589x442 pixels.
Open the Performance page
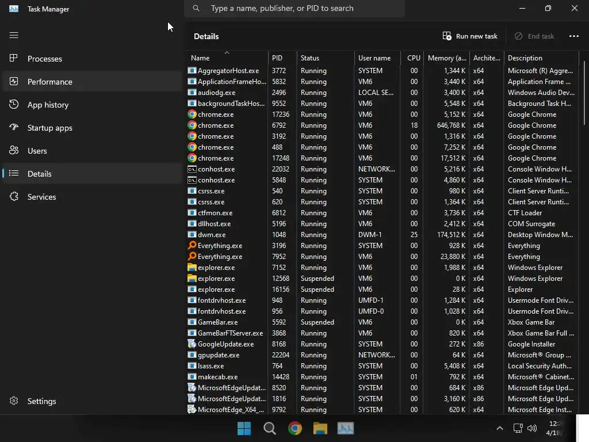point(92,82)
